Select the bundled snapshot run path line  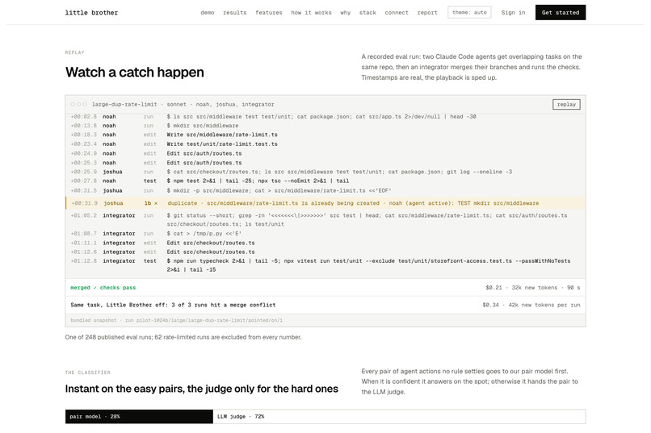tap(176, 320)
